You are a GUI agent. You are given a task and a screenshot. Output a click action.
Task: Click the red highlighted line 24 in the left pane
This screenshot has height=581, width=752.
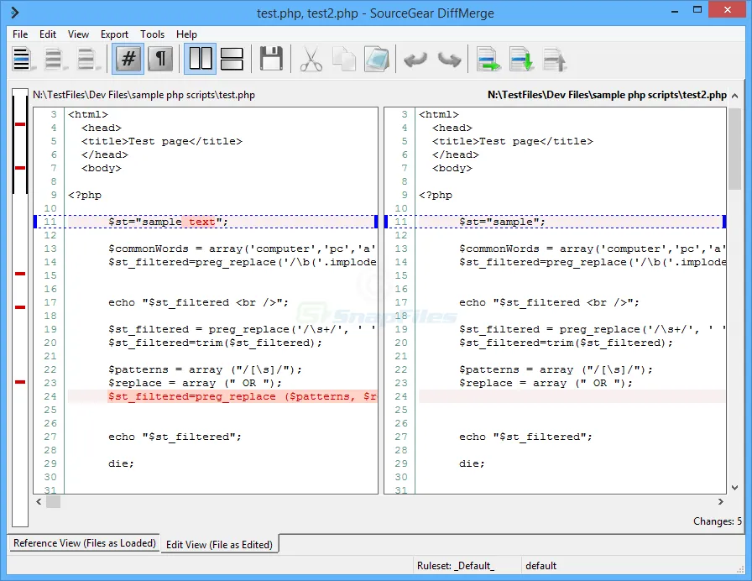point(222,396)
